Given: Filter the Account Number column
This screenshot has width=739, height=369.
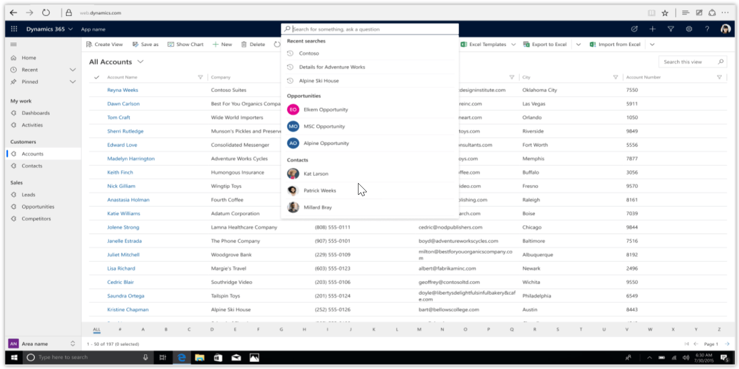Looking at the screenshot, I should tap(719, 77).
